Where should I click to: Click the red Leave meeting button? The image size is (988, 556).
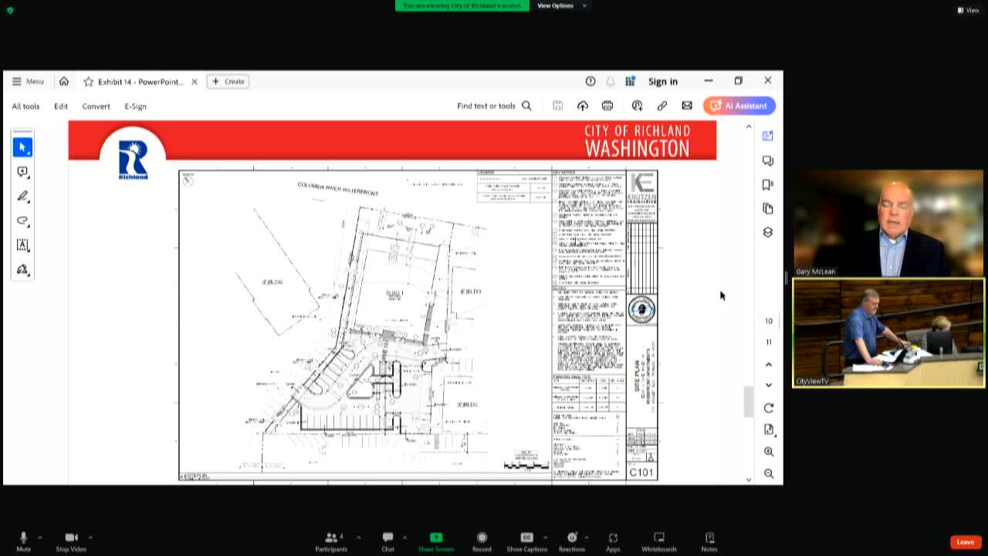click(965, 542)
